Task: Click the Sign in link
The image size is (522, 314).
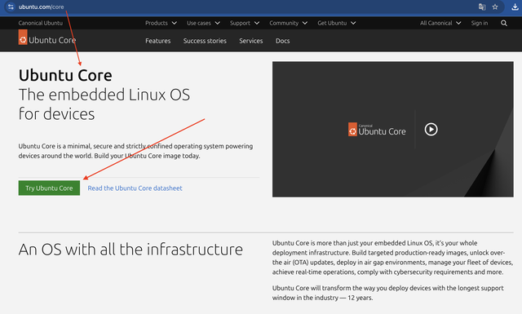Action: click(x=480, y=23)
